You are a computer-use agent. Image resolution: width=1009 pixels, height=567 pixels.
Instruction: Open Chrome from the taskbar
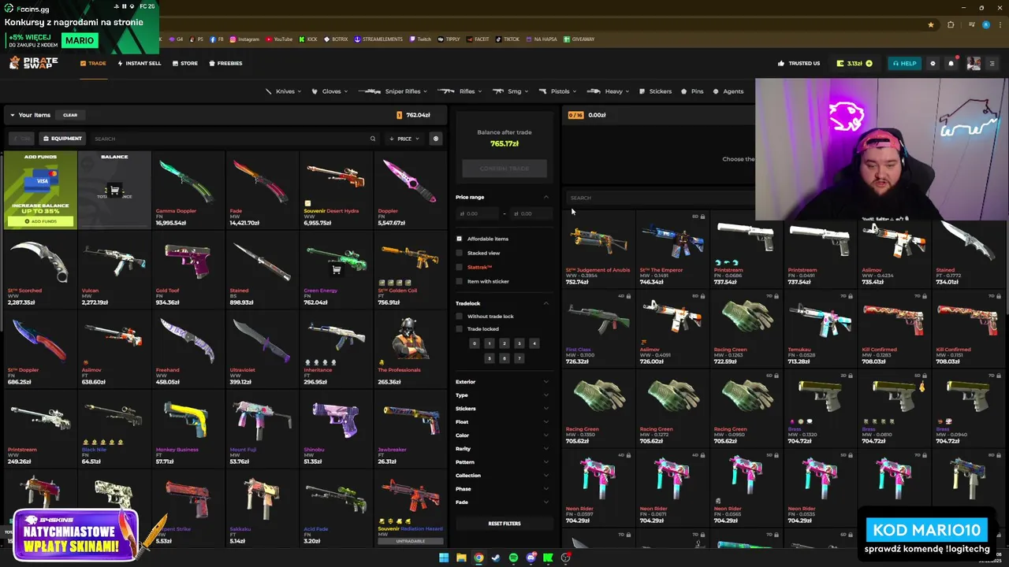pos(478,558)
